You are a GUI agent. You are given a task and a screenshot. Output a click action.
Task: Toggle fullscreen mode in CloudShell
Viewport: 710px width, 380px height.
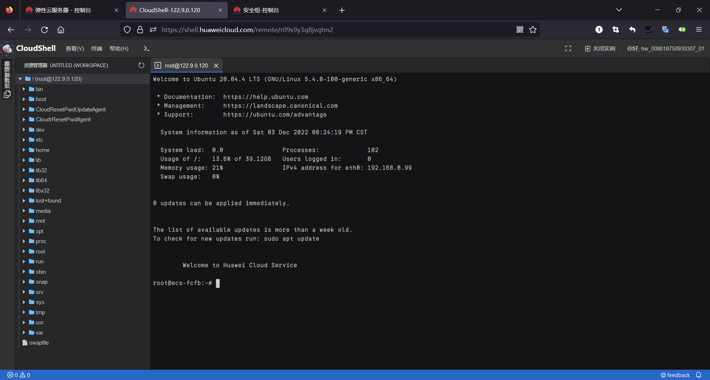click(568, 48)
